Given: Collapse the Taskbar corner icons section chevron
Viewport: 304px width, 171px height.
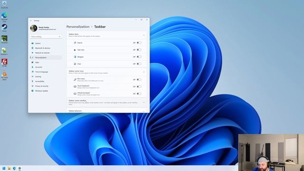Looking at the screenshot, I should (x=144, y=72).
